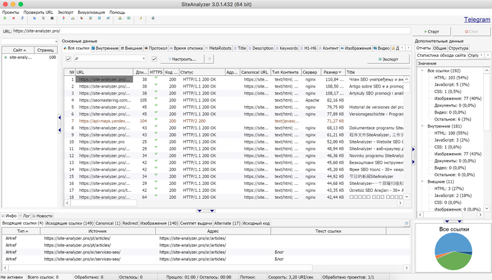Click the trash bin toolbar icon

click(x=99, y=18)
